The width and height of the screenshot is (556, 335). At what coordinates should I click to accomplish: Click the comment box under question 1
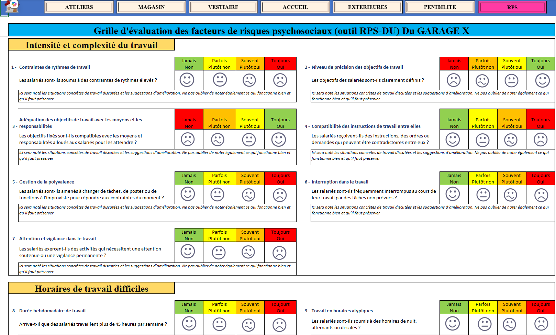pyautogui.click(x=157, y=96)
